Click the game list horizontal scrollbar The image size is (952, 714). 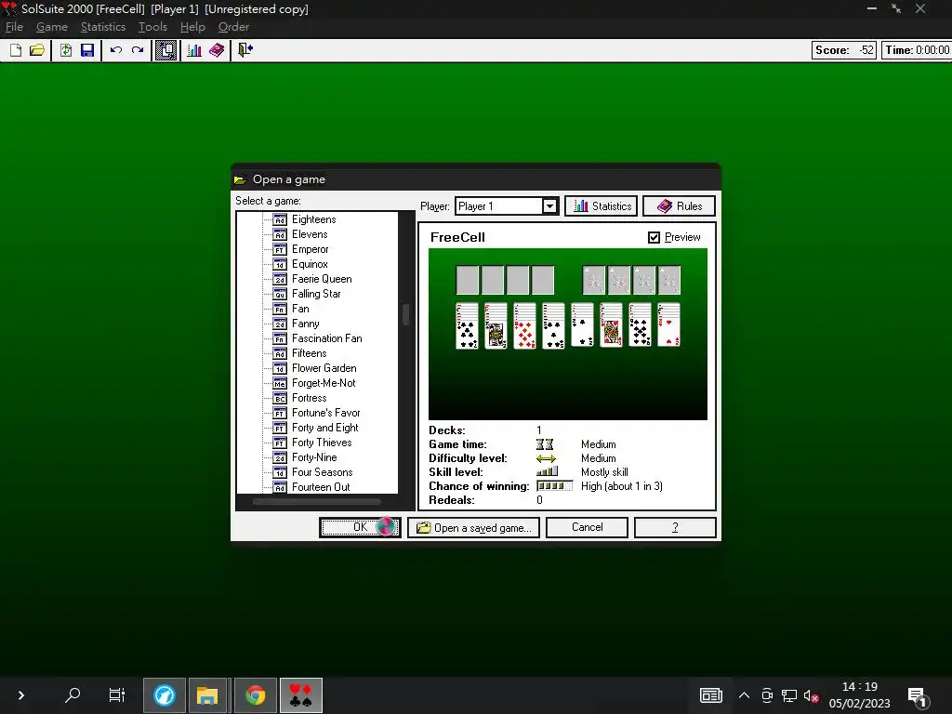316,502
